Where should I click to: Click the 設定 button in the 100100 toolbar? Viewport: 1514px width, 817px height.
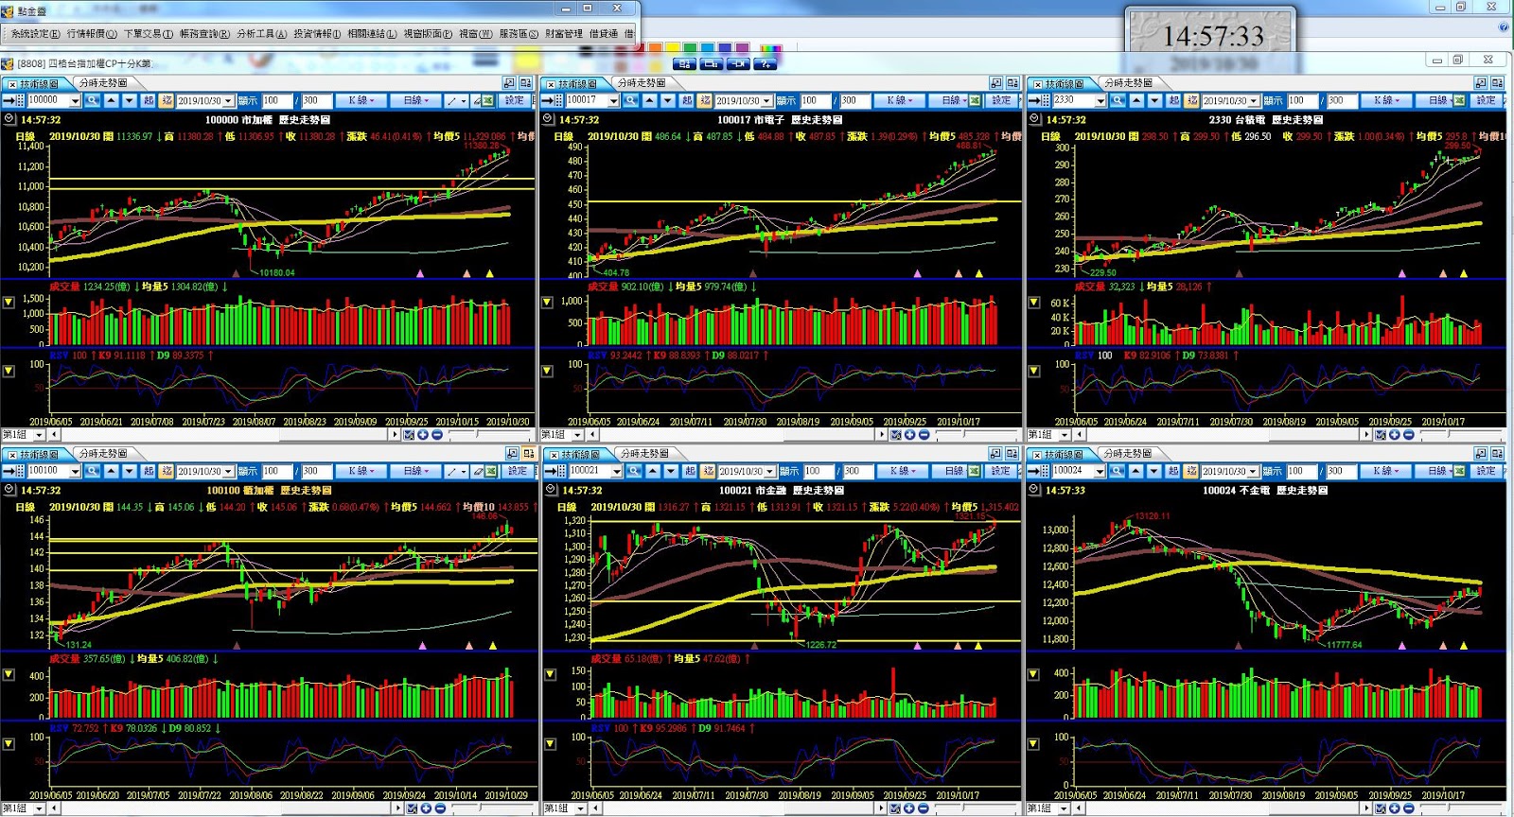coord(517,471)
